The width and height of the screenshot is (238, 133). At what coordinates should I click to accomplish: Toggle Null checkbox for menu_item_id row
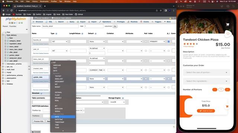[x=146, y=61]
